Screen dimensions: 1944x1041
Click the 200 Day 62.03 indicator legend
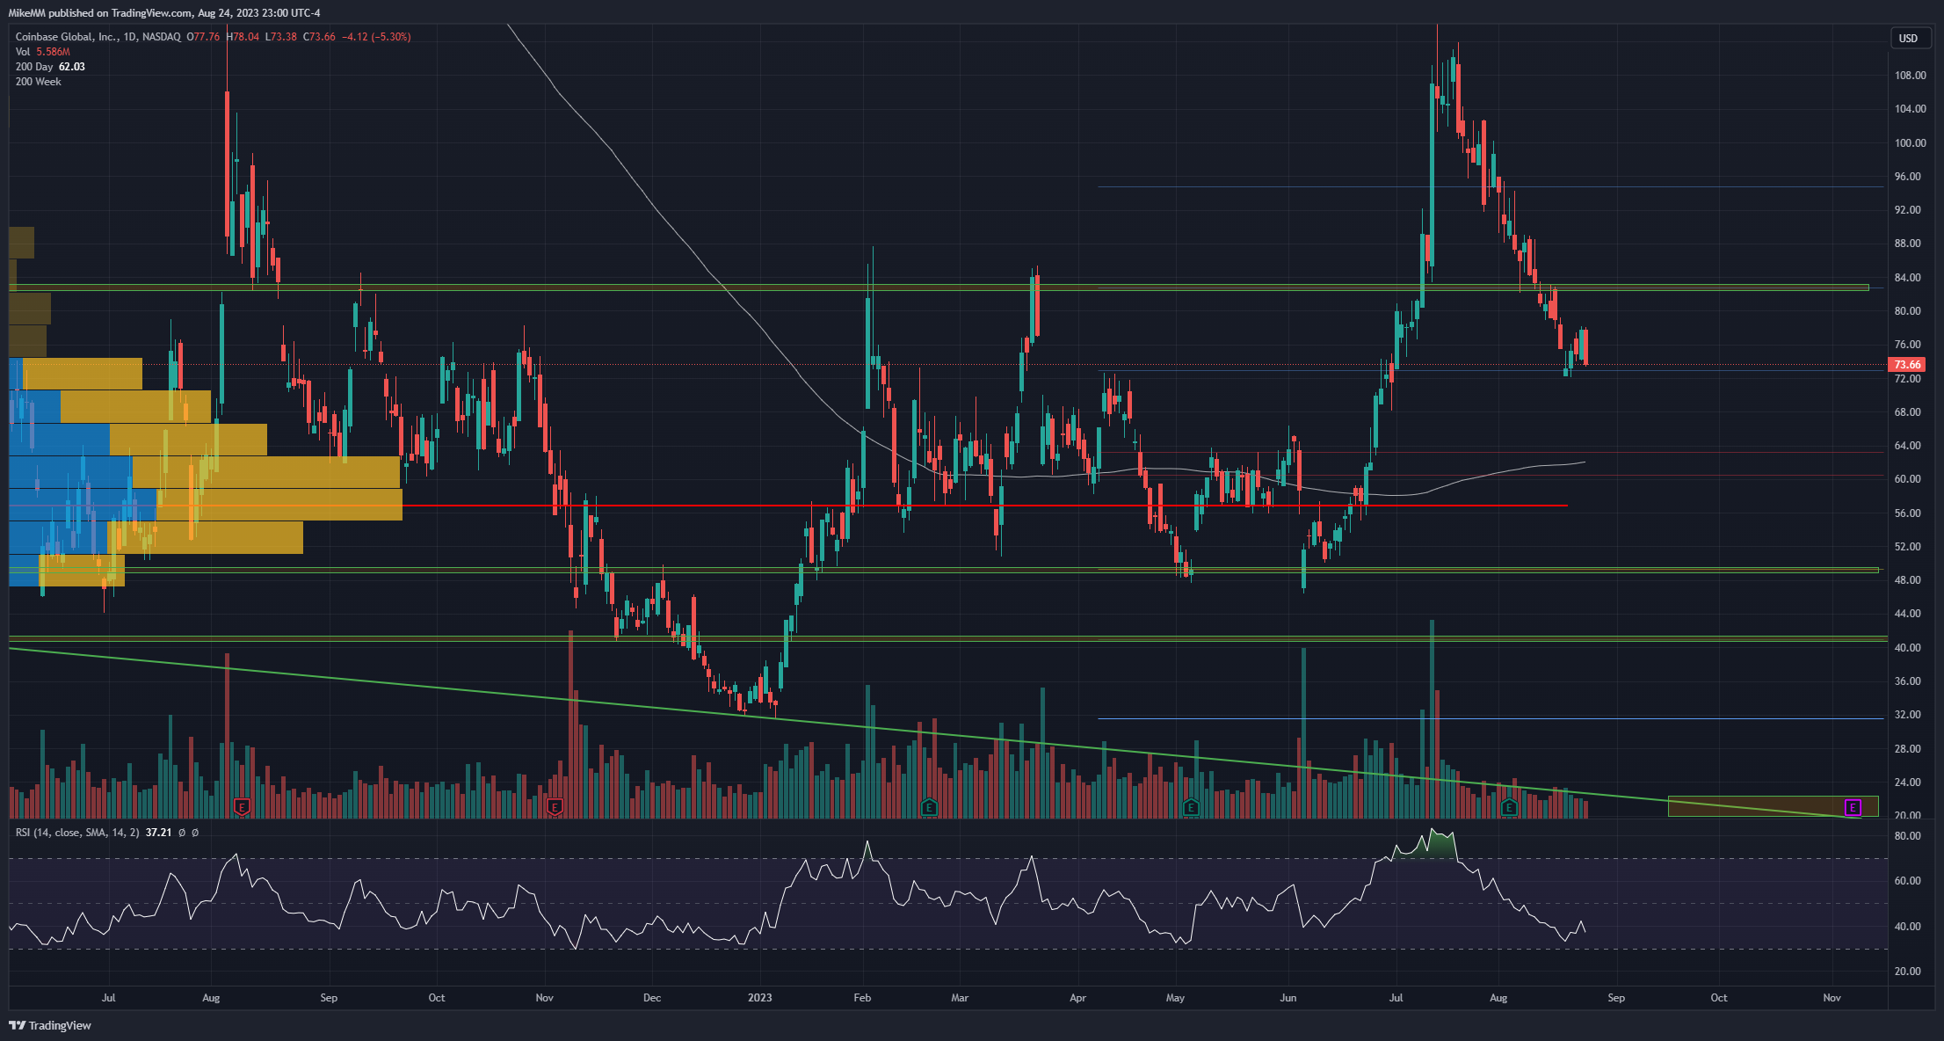[50, 67]
